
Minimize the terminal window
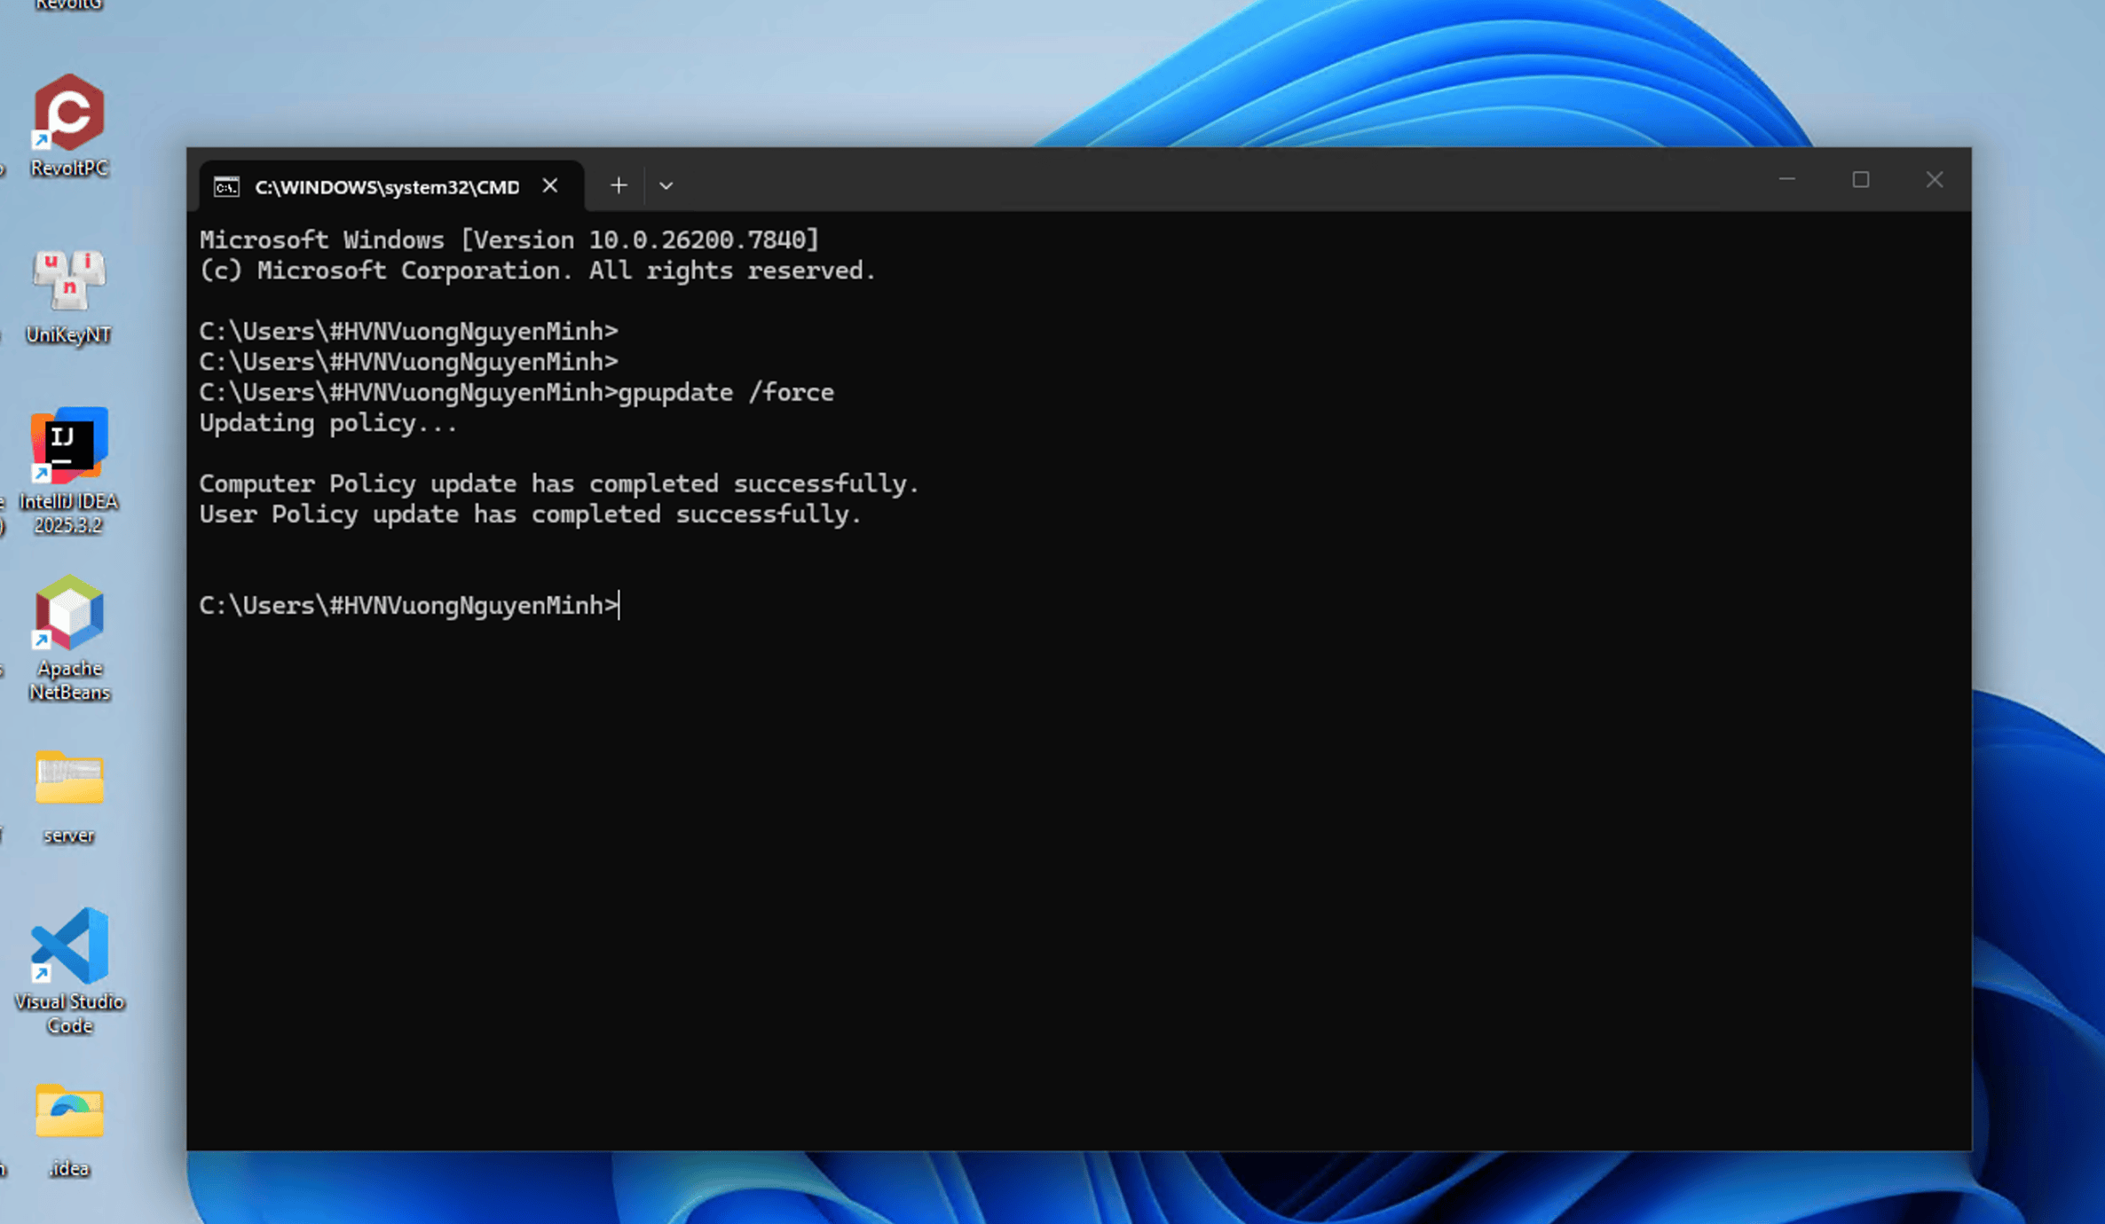[x=1787, y=180]
